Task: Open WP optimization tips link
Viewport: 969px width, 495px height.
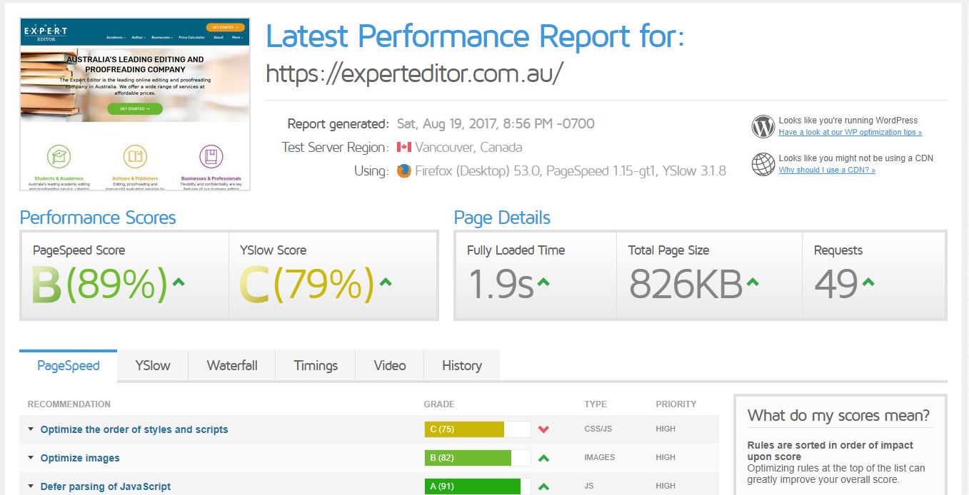Action: [850, 133]
